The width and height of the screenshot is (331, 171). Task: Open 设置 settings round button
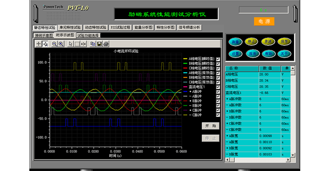[235, 54]
